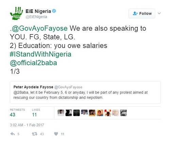
Task: Expand the tweet options chevron
Action: pos(159,13)
